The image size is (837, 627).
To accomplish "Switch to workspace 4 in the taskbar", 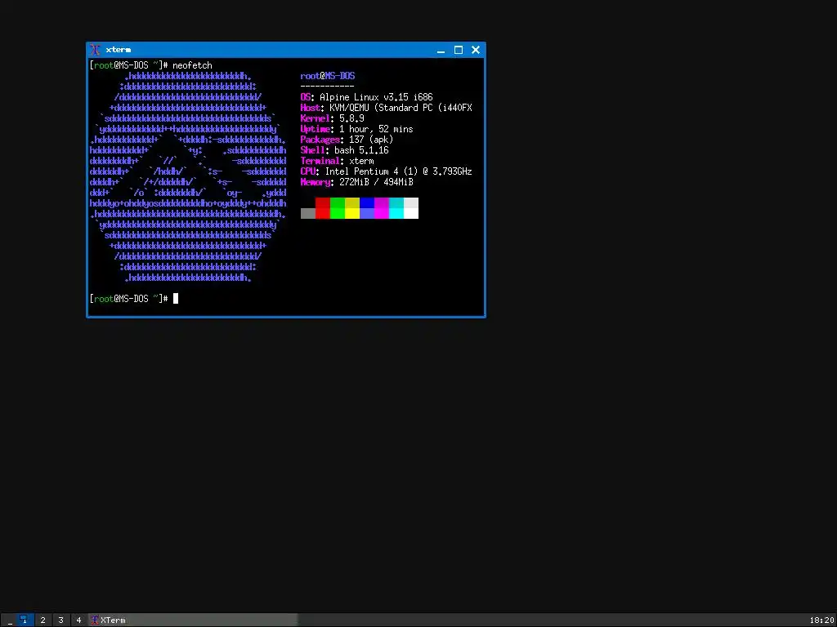I will tap(79, 620).
